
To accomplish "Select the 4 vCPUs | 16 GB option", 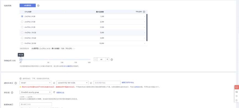I will click(x=22, y=32).
